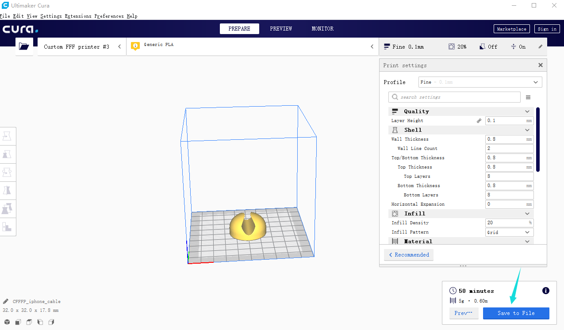
Task: Click the infill 20% icon in summary bar
Action: point(451,46)
